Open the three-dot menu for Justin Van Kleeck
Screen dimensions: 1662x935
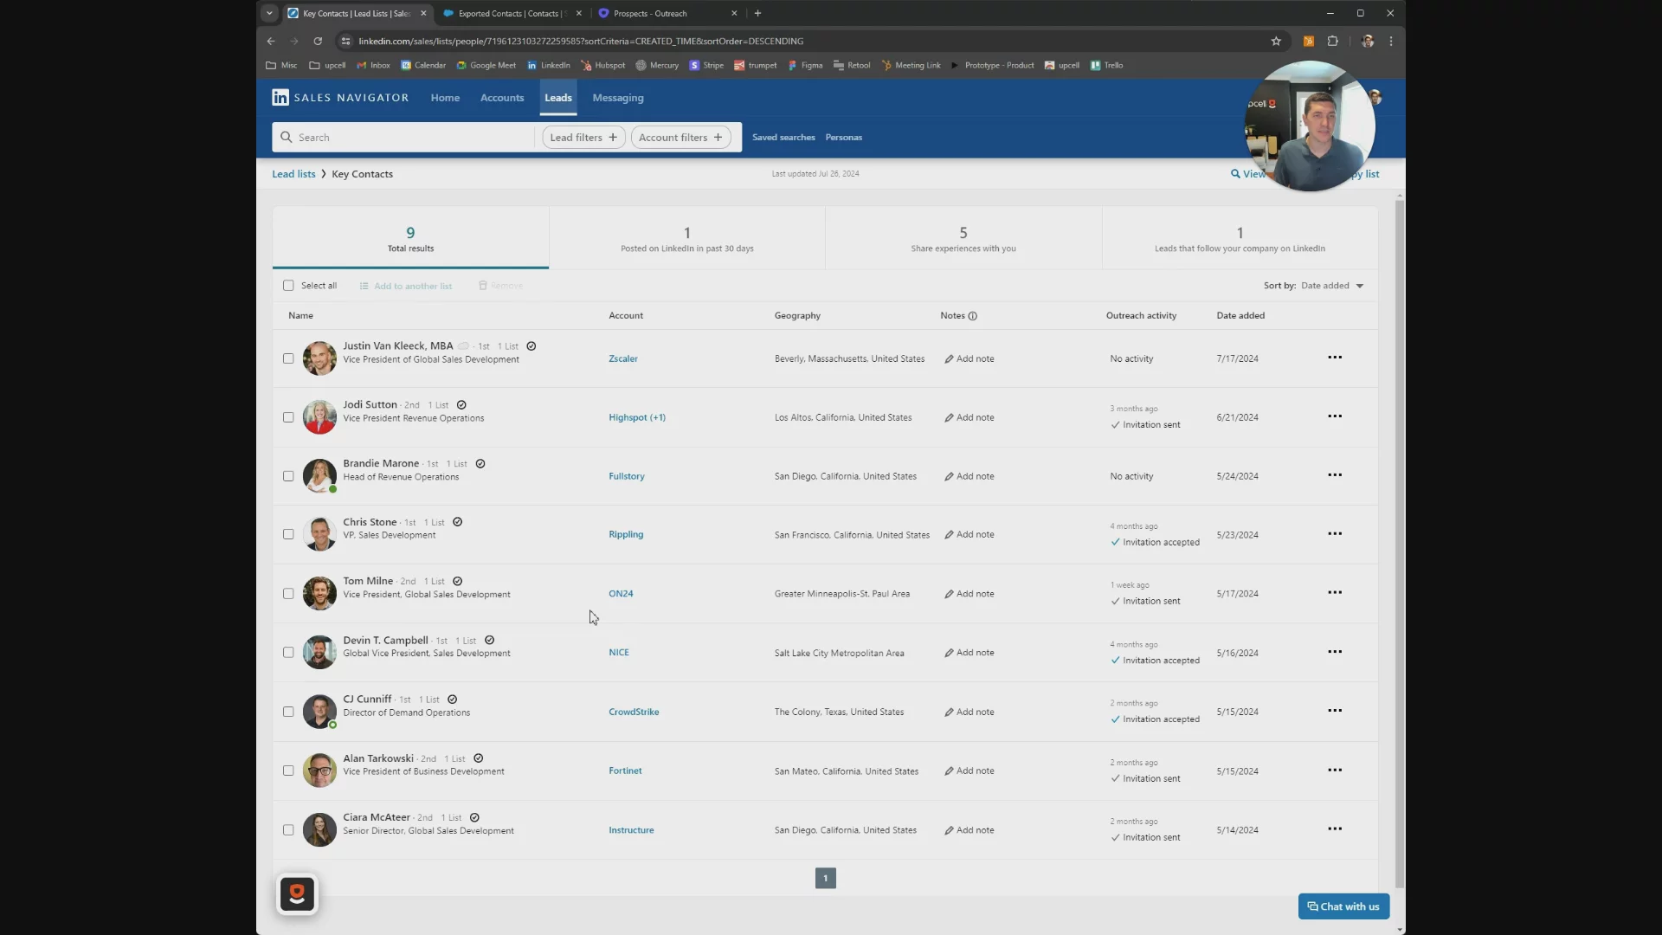point(1335,358)
